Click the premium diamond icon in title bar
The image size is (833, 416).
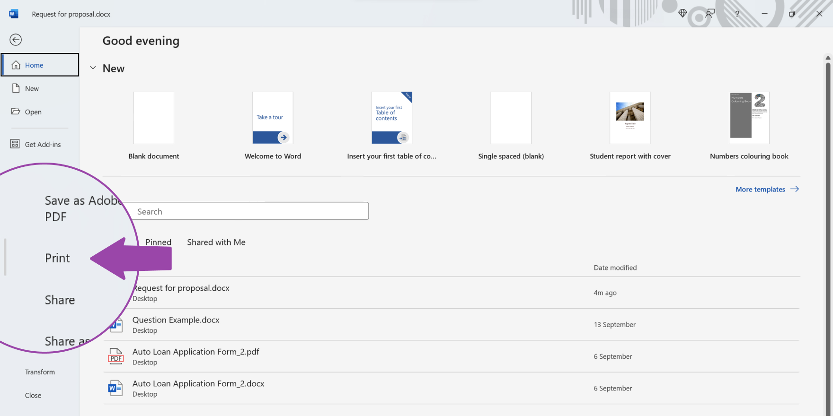pos(682,14)
